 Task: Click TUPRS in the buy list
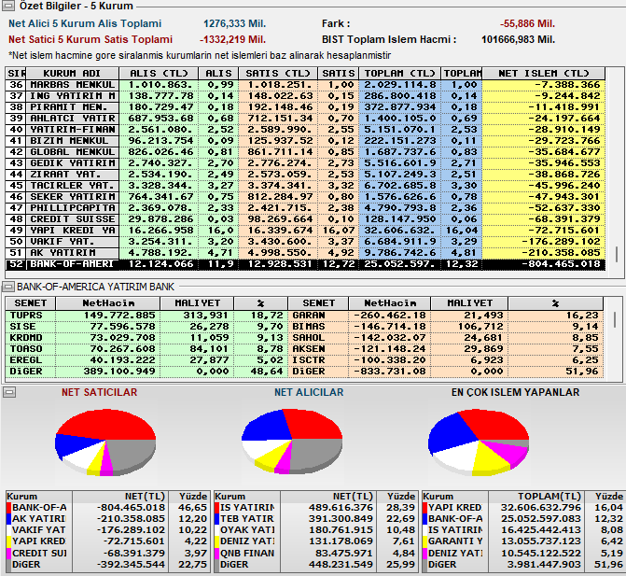(26, 316)
